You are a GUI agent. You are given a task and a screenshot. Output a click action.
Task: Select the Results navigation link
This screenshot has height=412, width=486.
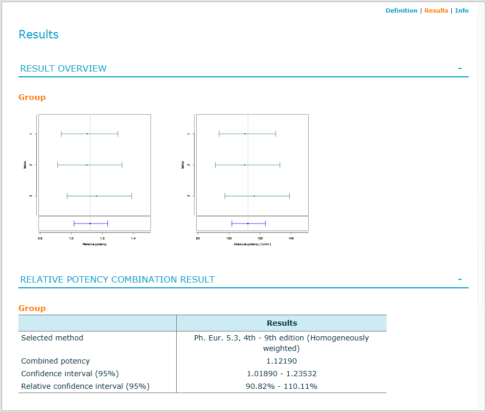[x=436, y=11]
